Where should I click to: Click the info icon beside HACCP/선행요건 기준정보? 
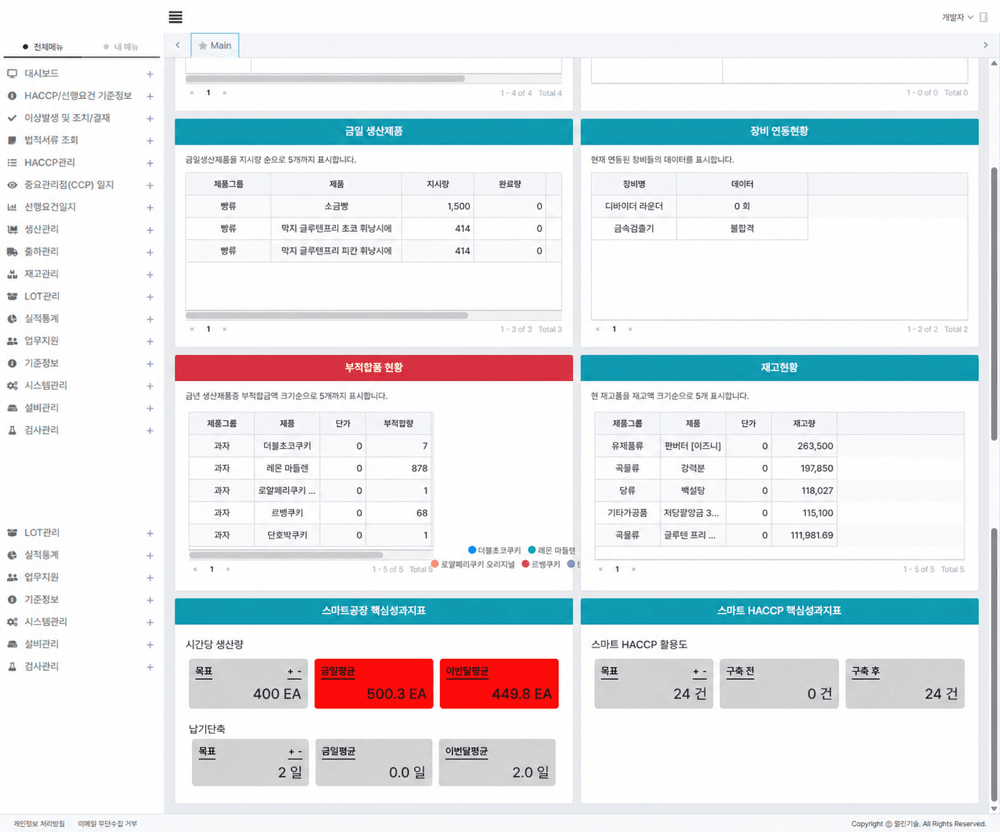pos(12,96)
